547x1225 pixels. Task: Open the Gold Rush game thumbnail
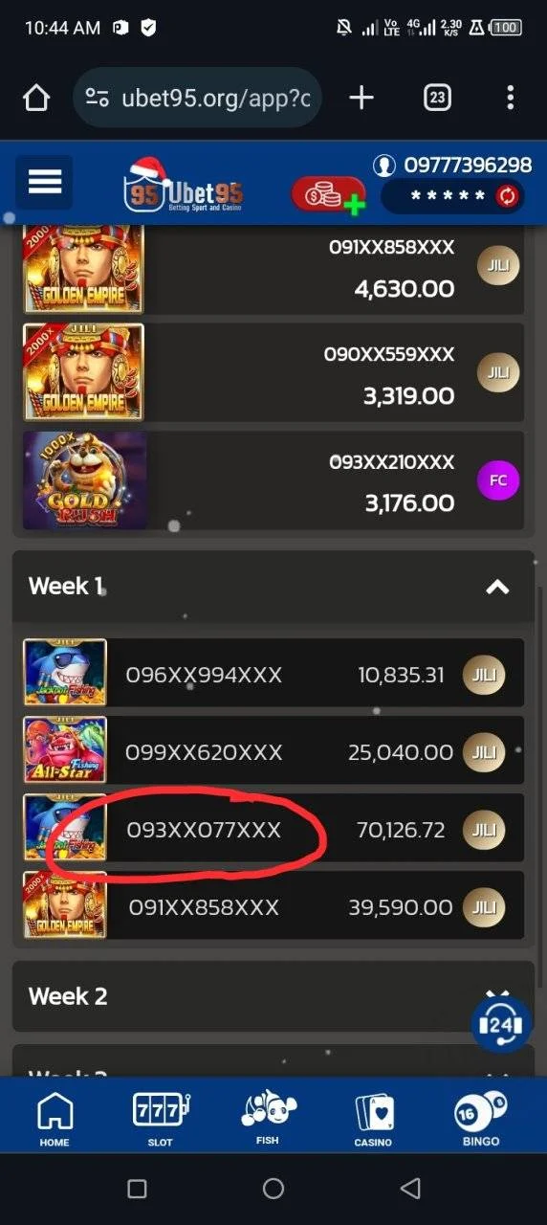tap(85, 480)
